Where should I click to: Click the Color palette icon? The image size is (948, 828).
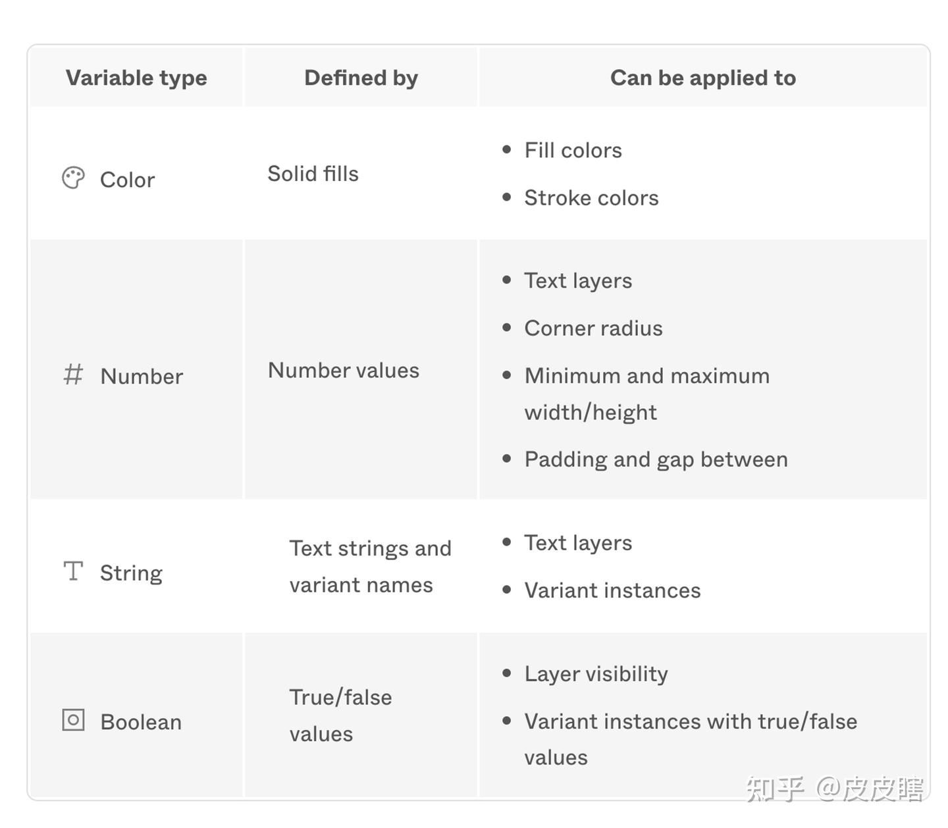[x=73, y=178]
